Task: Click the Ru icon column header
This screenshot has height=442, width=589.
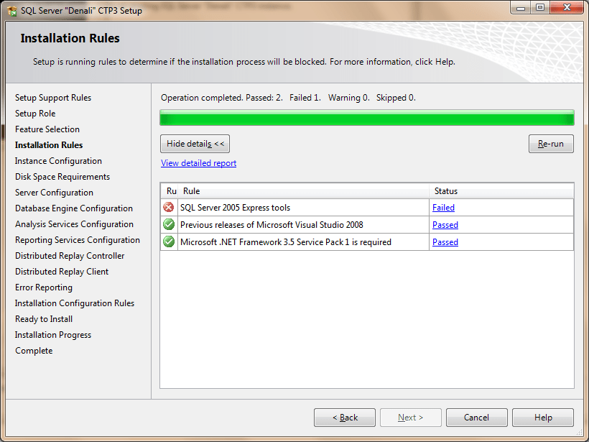Action: 170,191
